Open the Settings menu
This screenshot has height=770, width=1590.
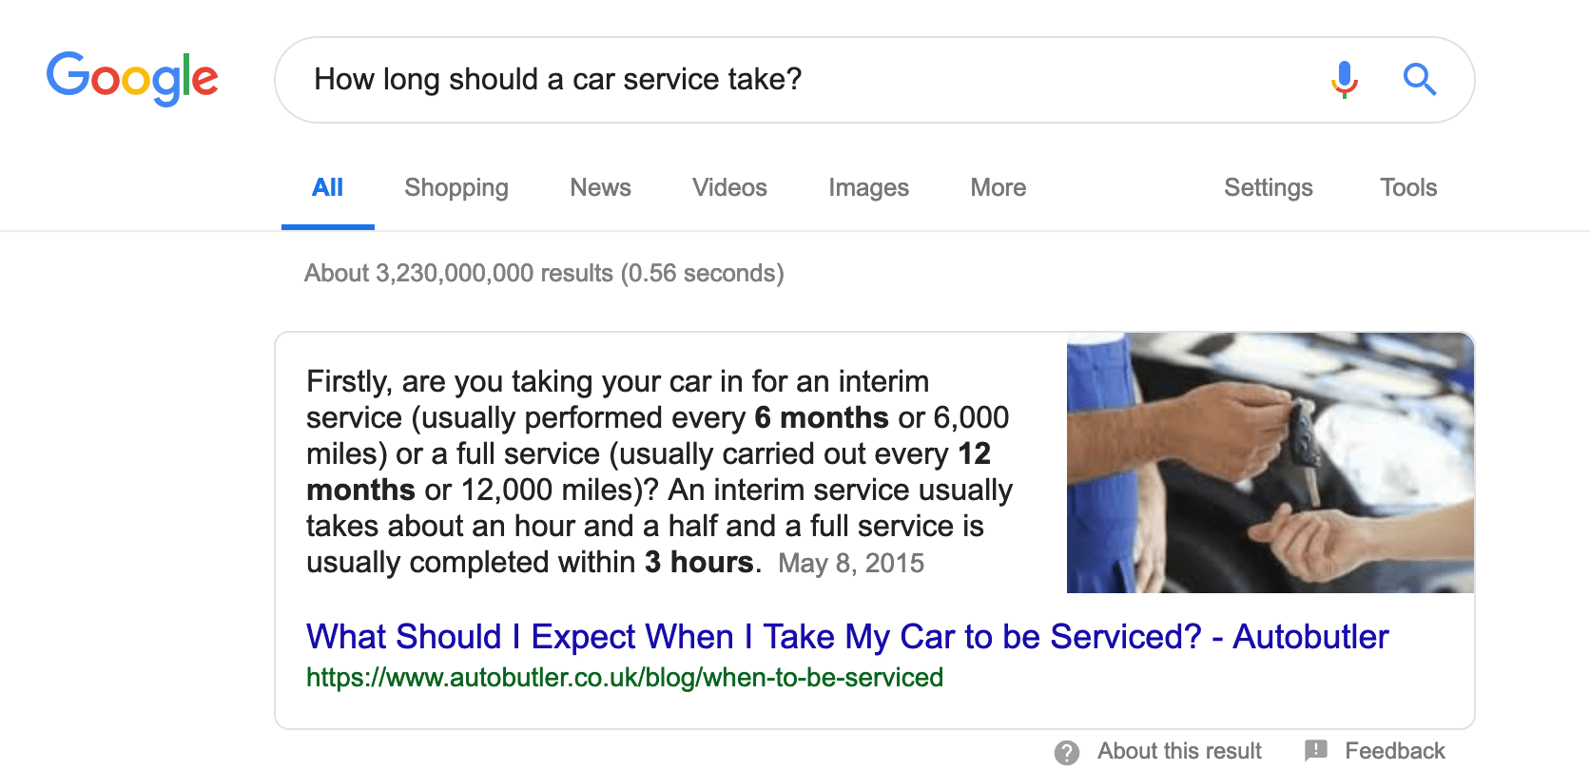tap(1268, 187)
